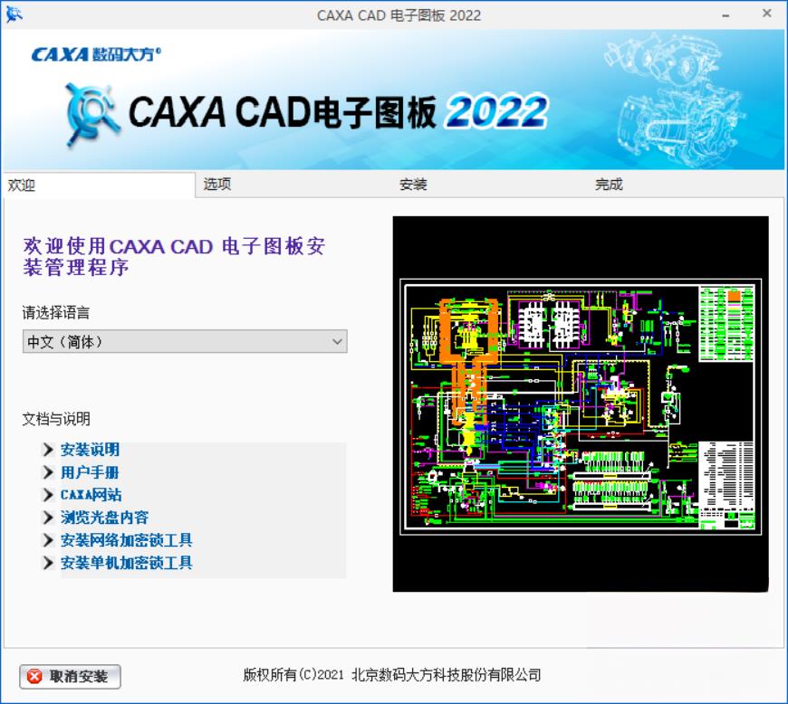Open the 用户手册 link
Viewport: 788px width, 704px height.
coord(90,472)
